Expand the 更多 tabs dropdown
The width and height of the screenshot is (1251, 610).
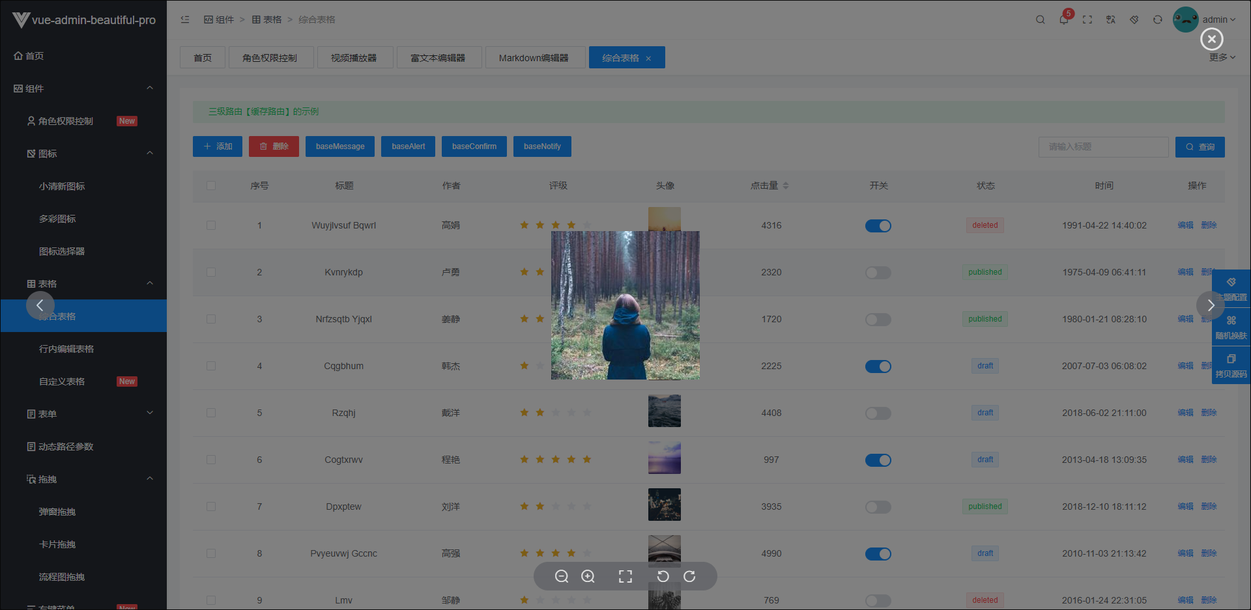[1222, 57]
